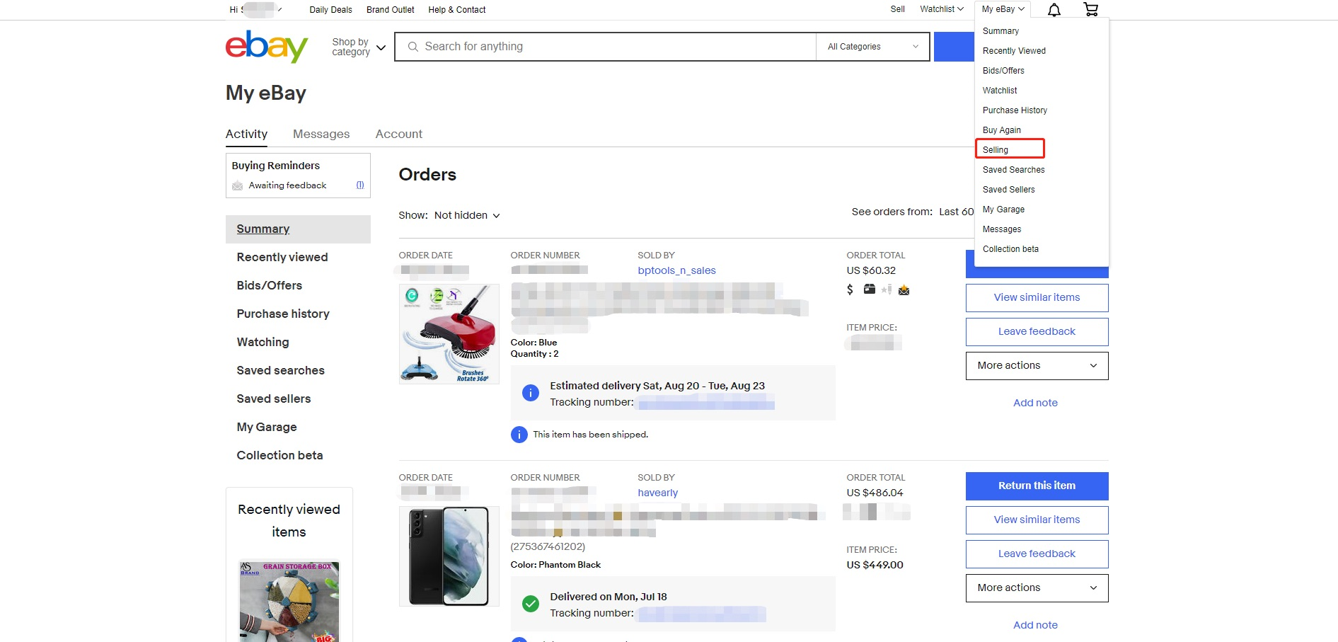The width and height of the screenshot is (1338, 642).
Task: Open the All Categories dropdown
Action: (872, 47)
